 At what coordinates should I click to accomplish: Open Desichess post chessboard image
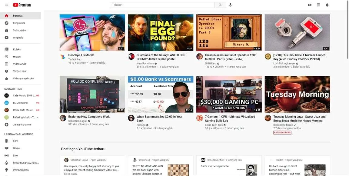(x=178, y=170)
